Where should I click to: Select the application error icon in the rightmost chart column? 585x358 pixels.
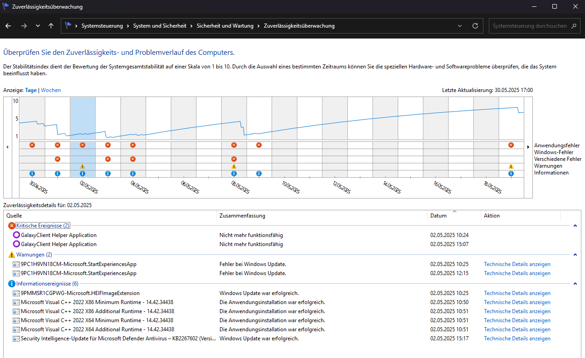coord(511,145)
